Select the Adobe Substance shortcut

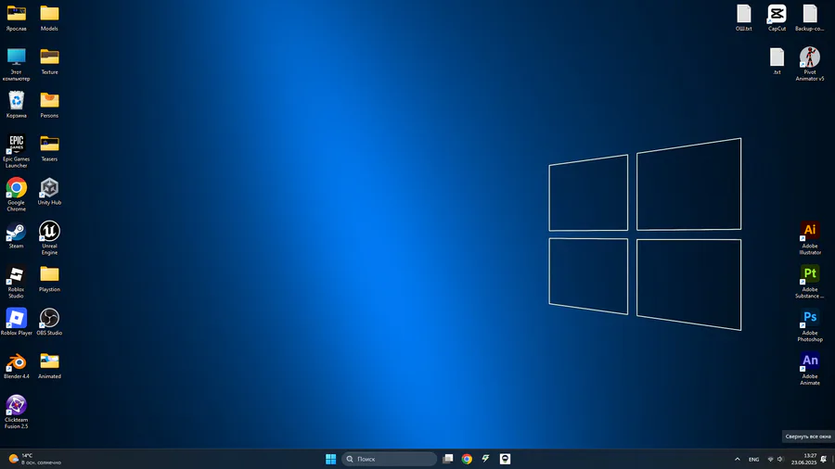tap(810, 282)
